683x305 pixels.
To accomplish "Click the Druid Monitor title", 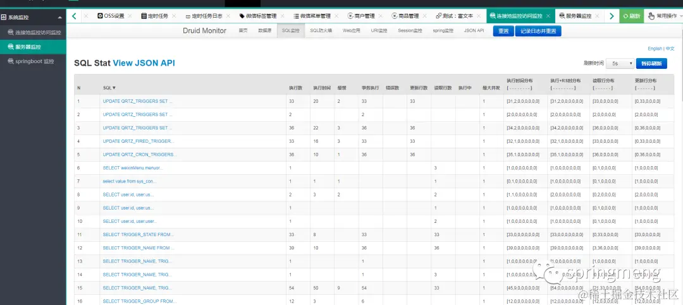I will point(204,31).
